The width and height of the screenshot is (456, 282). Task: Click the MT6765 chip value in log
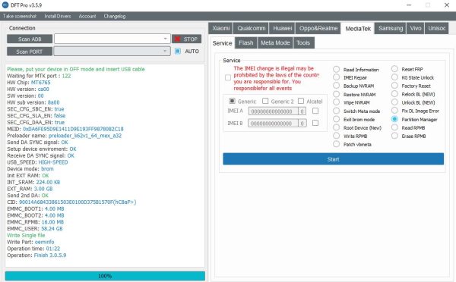[41, 83]
